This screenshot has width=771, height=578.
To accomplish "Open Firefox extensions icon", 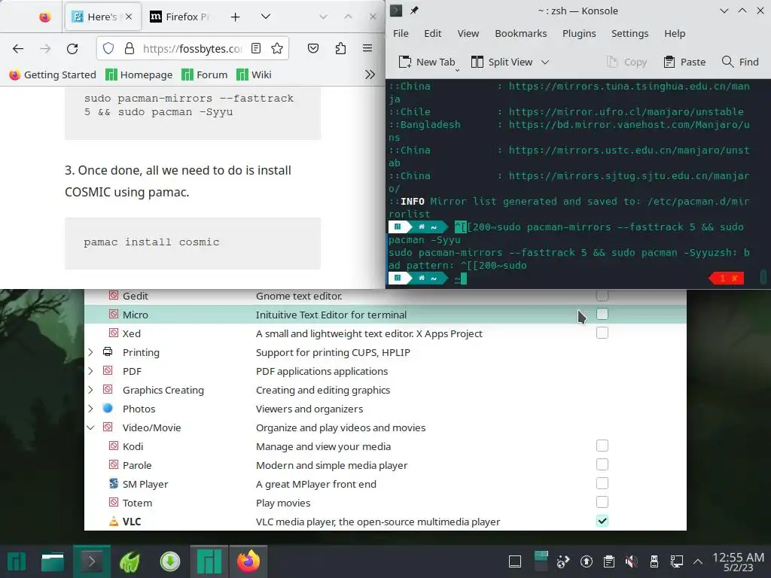I will tap(340, 48).
